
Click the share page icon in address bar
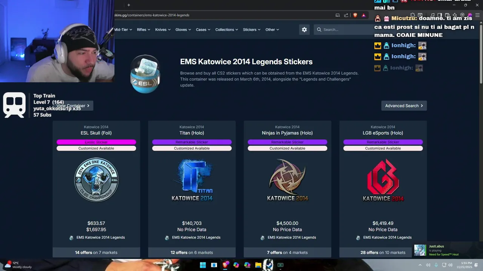click(346, 15)
